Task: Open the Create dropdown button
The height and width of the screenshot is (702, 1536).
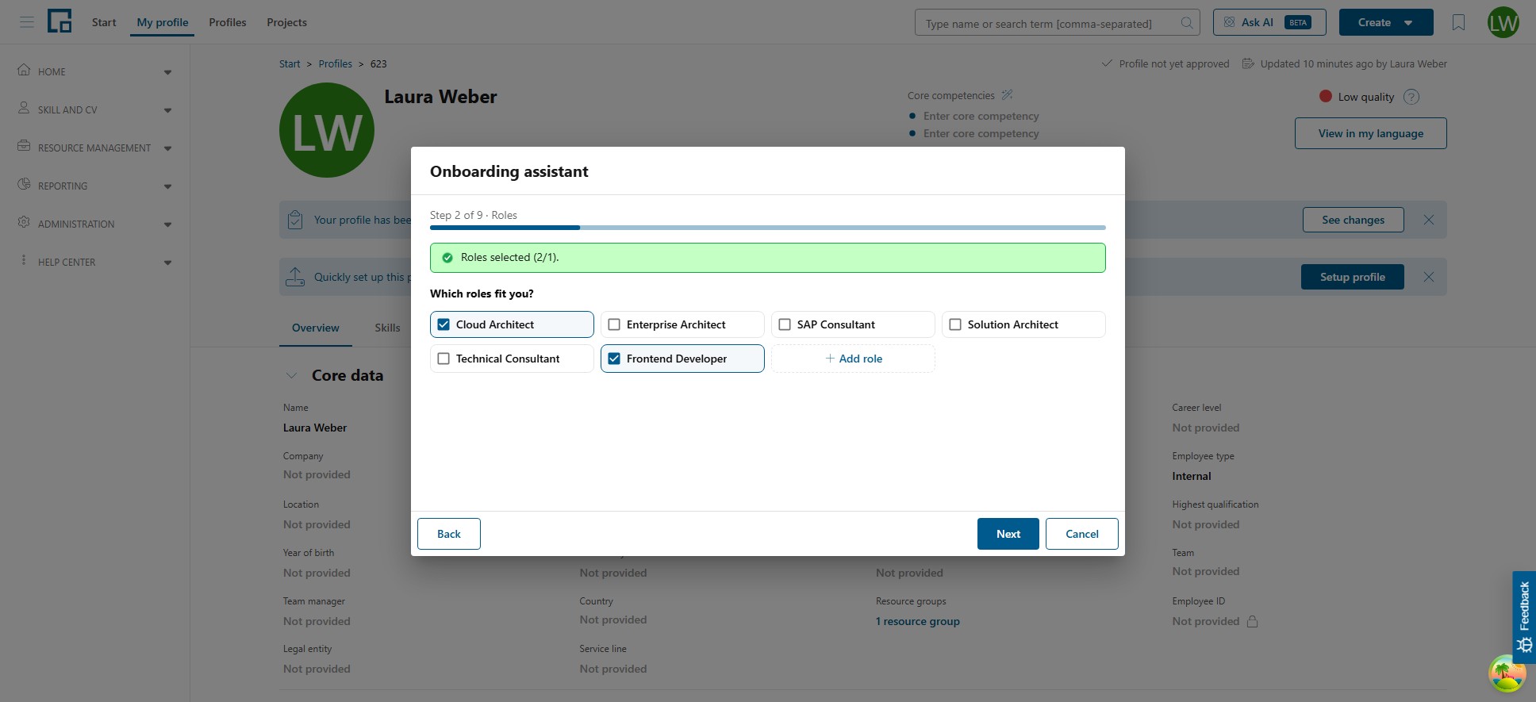Action: point(1386,22)
